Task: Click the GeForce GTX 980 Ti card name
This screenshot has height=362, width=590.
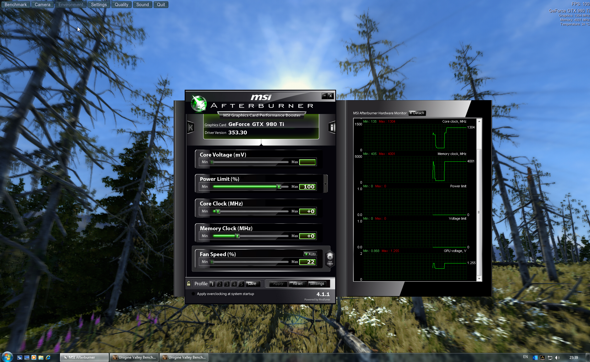Action: coord(256,124)
